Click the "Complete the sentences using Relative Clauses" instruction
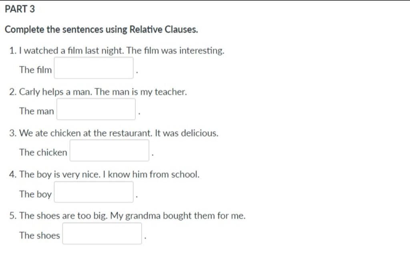 [101, 30]
